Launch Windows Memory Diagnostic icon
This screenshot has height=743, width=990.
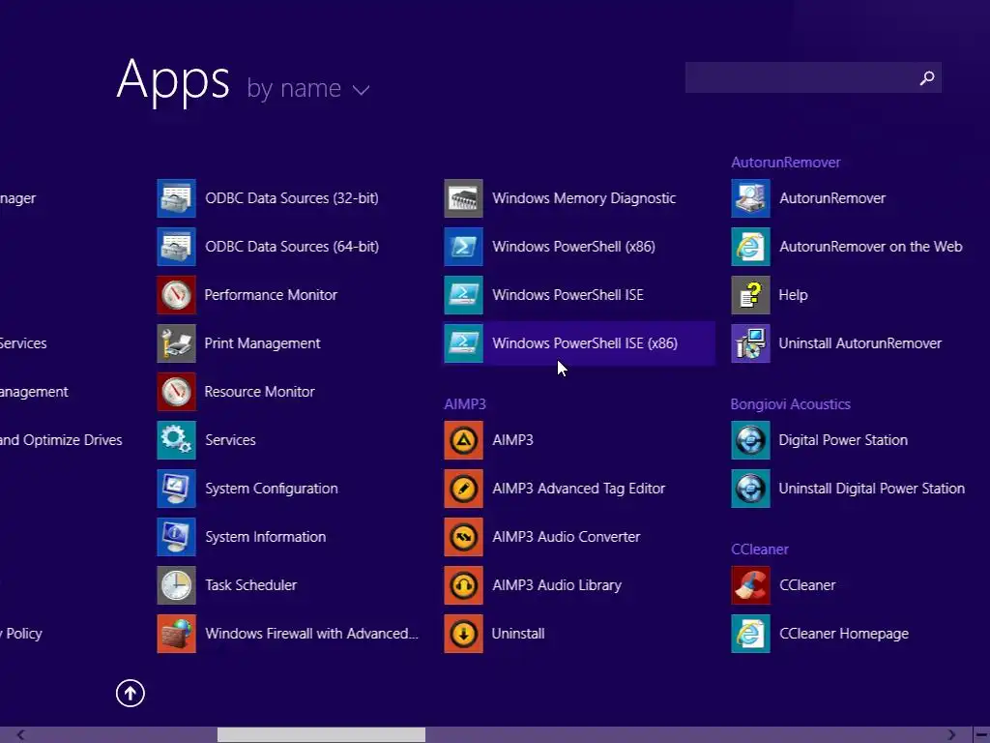point(463,198)
